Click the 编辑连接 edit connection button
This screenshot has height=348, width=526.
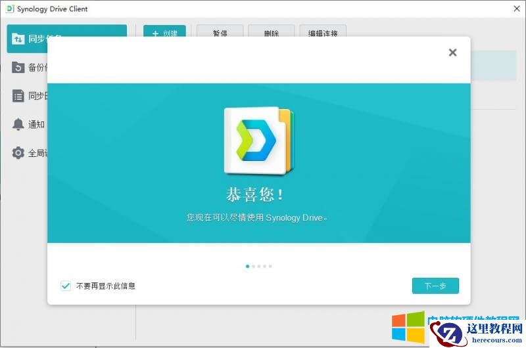(323, 31)
